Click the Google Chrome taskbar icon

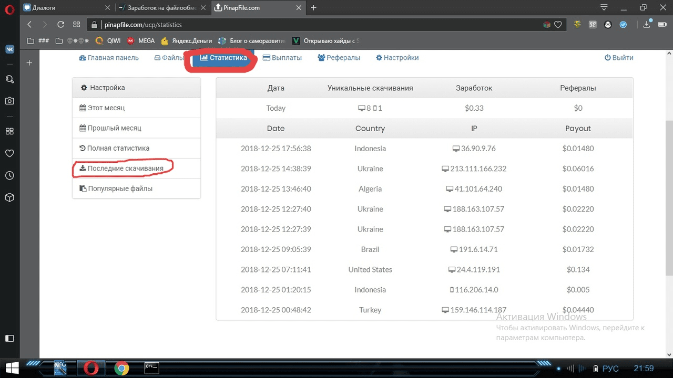click(122, 369)
